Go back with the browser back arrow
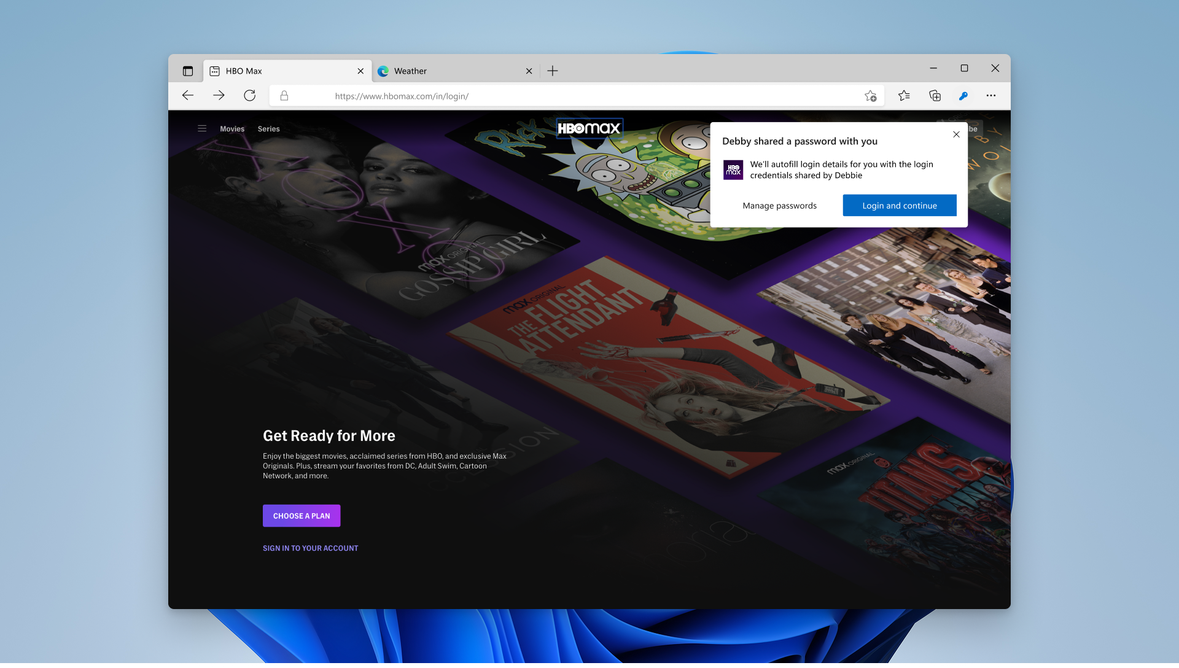 (188, 95)
